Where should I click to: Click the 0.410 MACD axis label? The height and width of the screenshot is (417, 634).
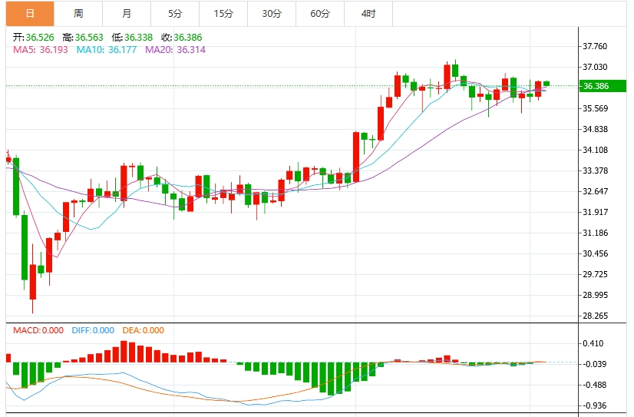click(593, 343)
